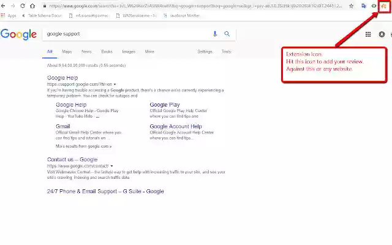Switch to the News tab

coord(86,51)
